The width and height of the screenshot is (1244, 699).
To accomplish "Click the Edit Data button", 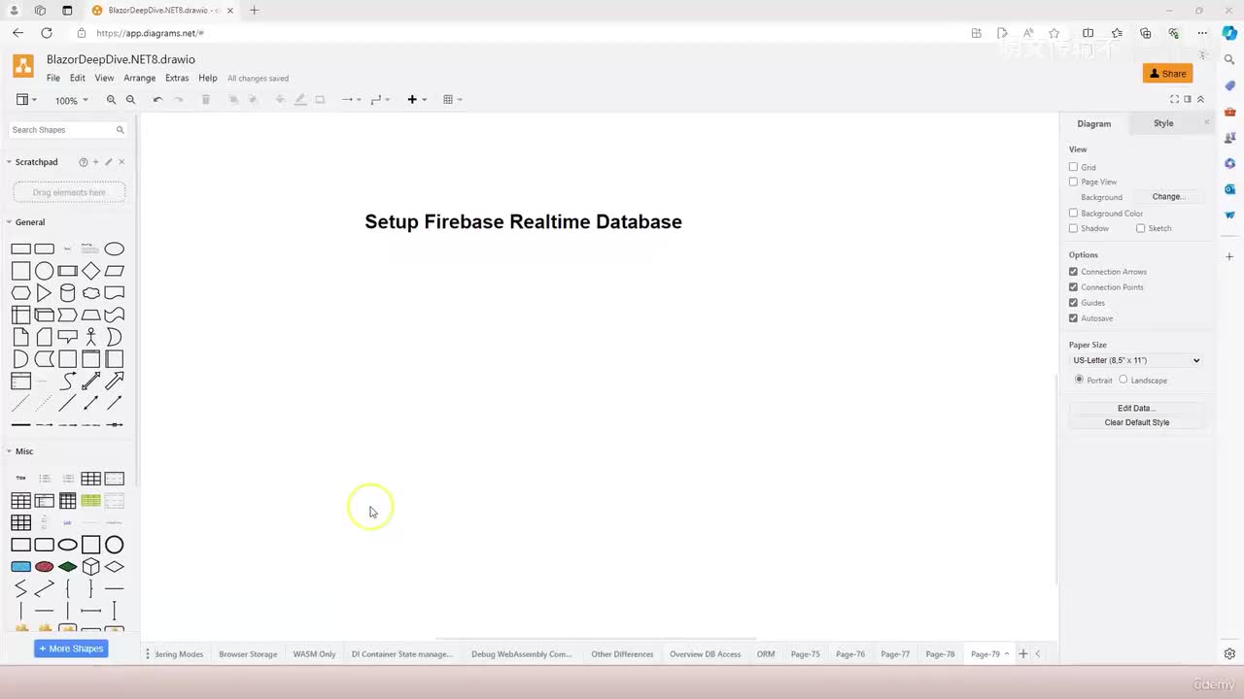I will 1135,409.
